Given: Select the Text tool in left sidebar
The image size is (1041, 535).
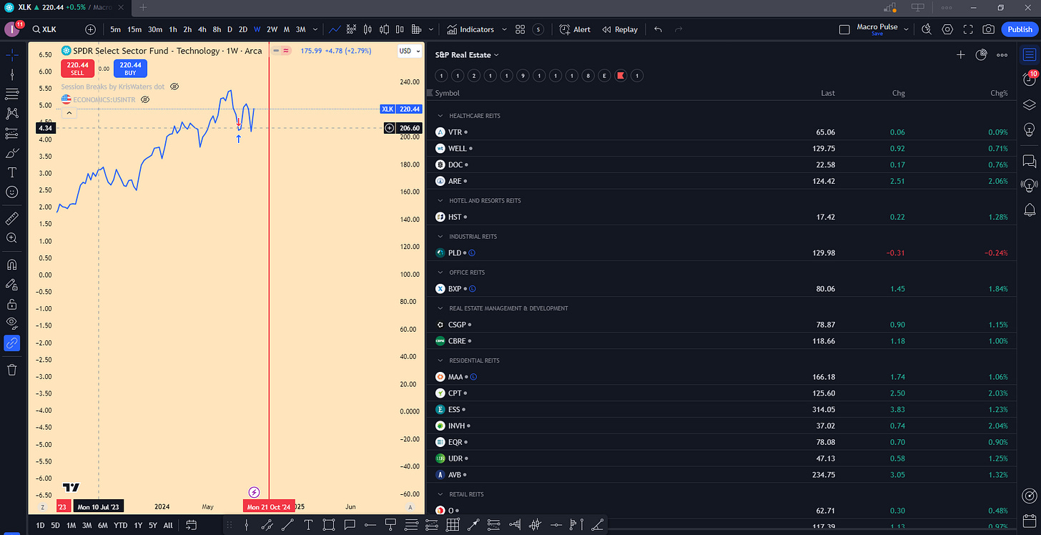Looking at the screenshot, I should point(12,172).
